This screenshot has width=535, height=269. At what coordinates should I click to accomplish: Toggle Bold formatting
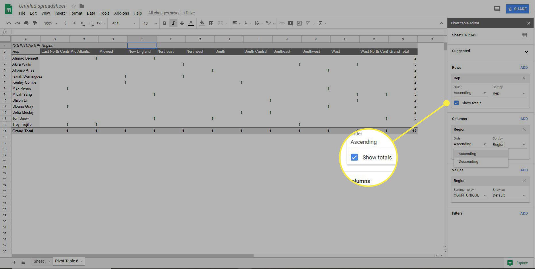pyautogui.click(x=165, y=23)
